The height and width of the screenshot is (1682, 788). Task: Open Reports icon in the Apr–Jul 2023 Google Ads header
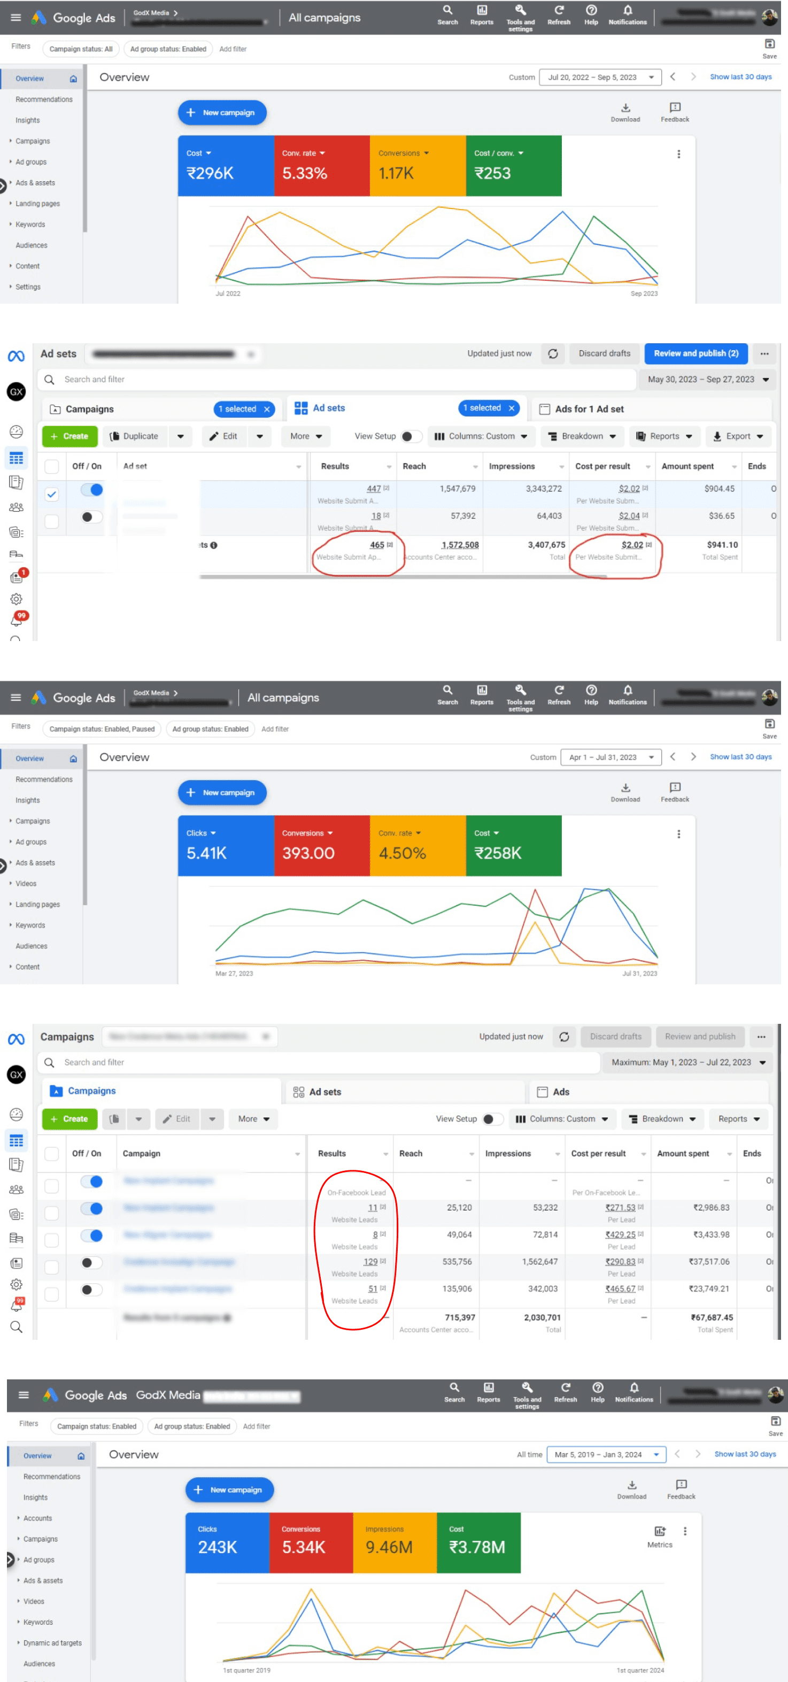click(482, 694)
